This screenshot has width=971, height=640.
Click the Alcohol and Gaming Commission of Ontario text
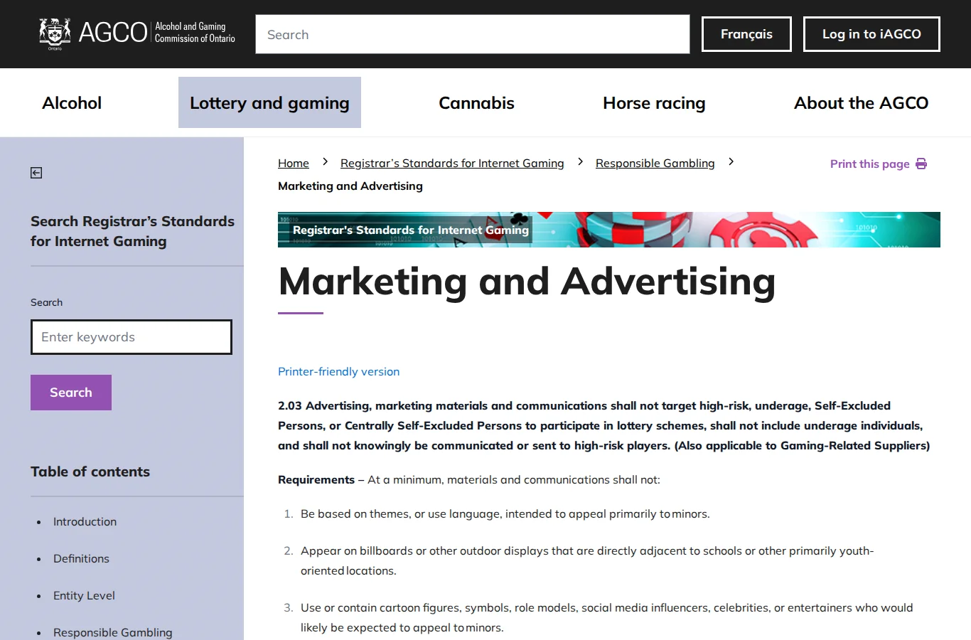pos(195,33)
